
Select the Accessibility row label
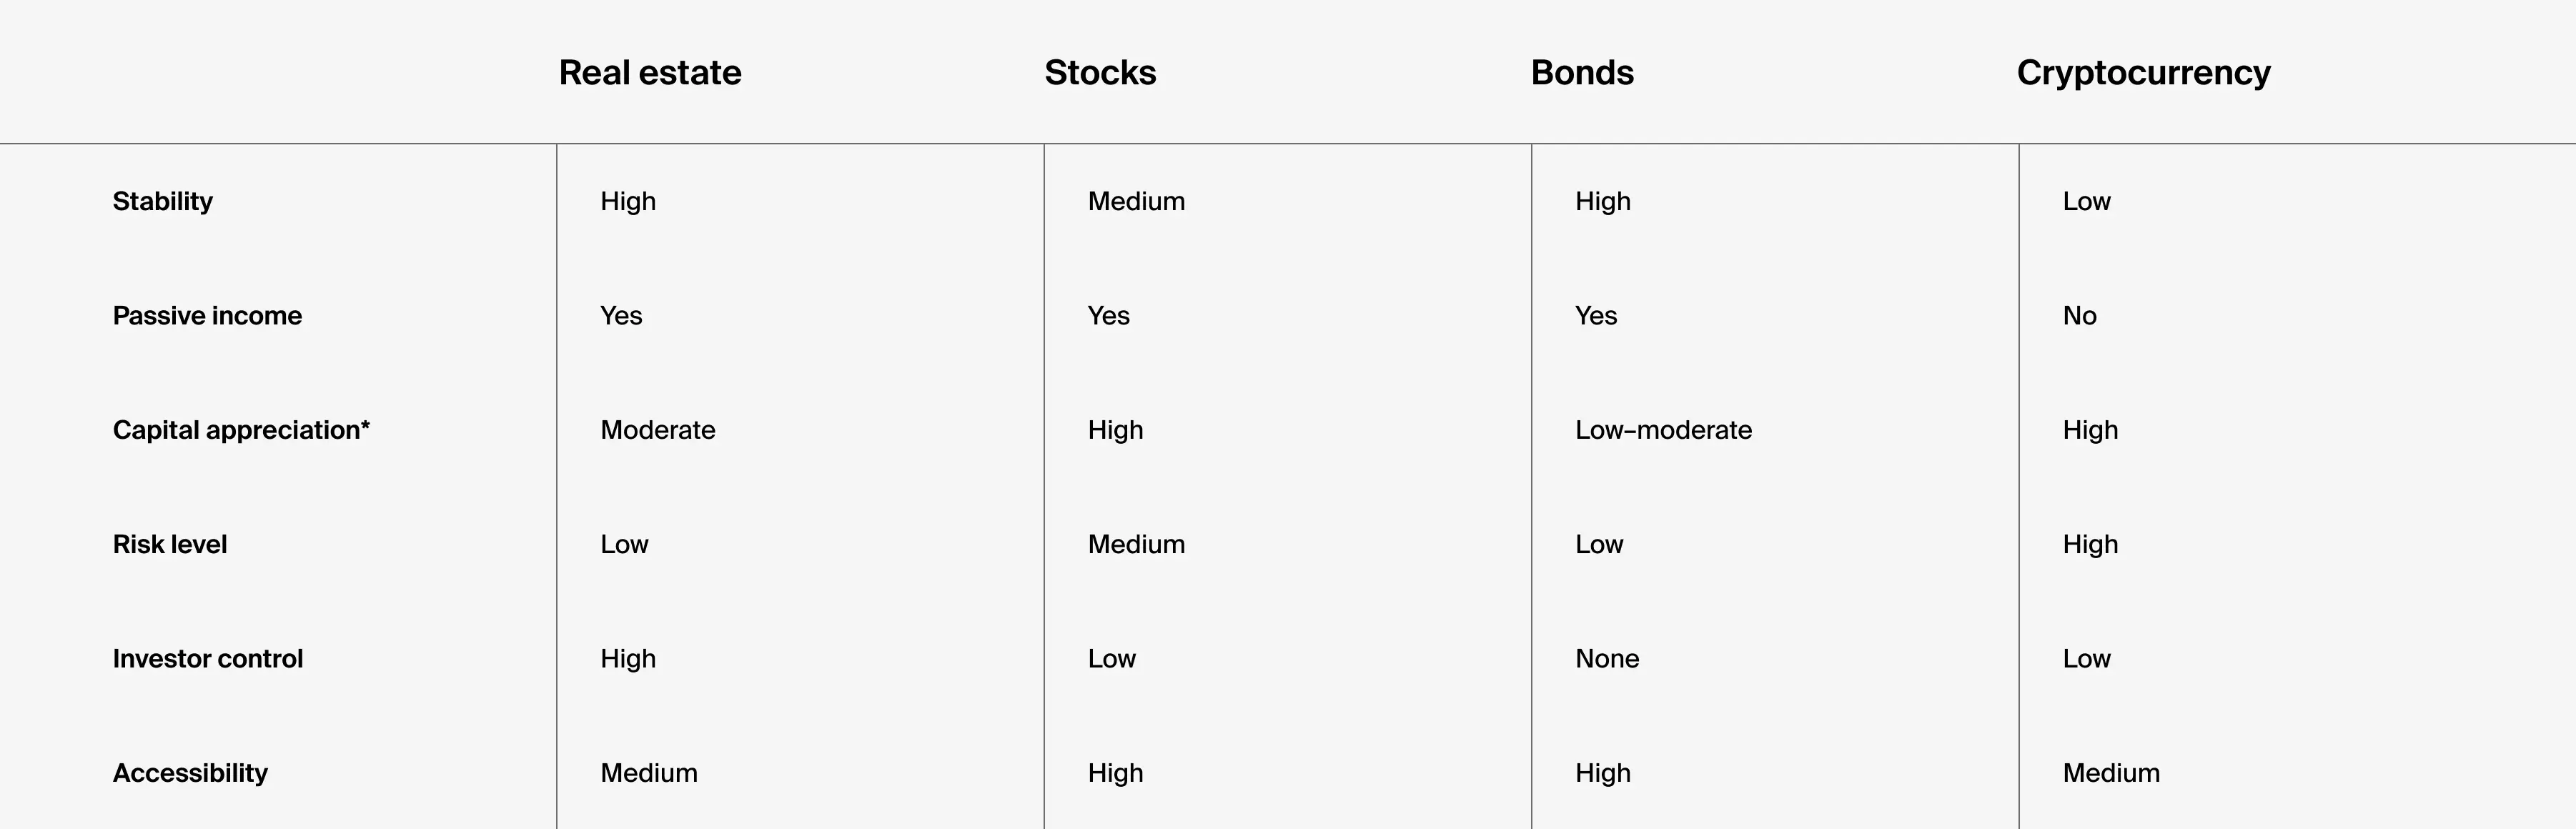coord(190,773)
